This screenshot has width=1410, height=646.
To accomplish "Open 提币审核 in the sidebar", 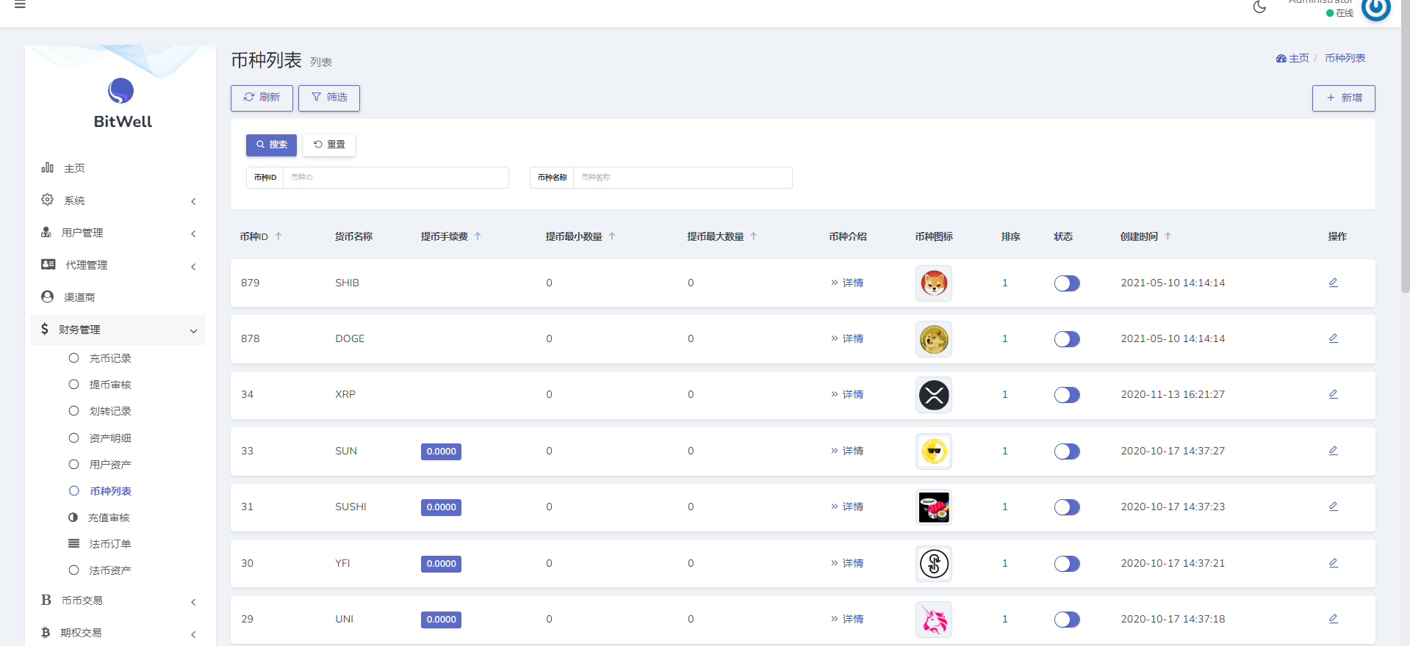I will click(110, 385).
